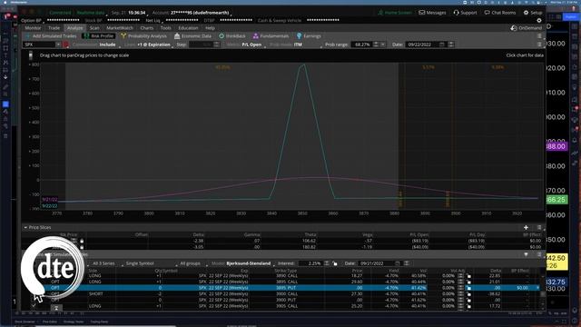The height and width of the screenshot is (327, 581).
Task: Open the Support headset link
Action: tap(465, 13)
